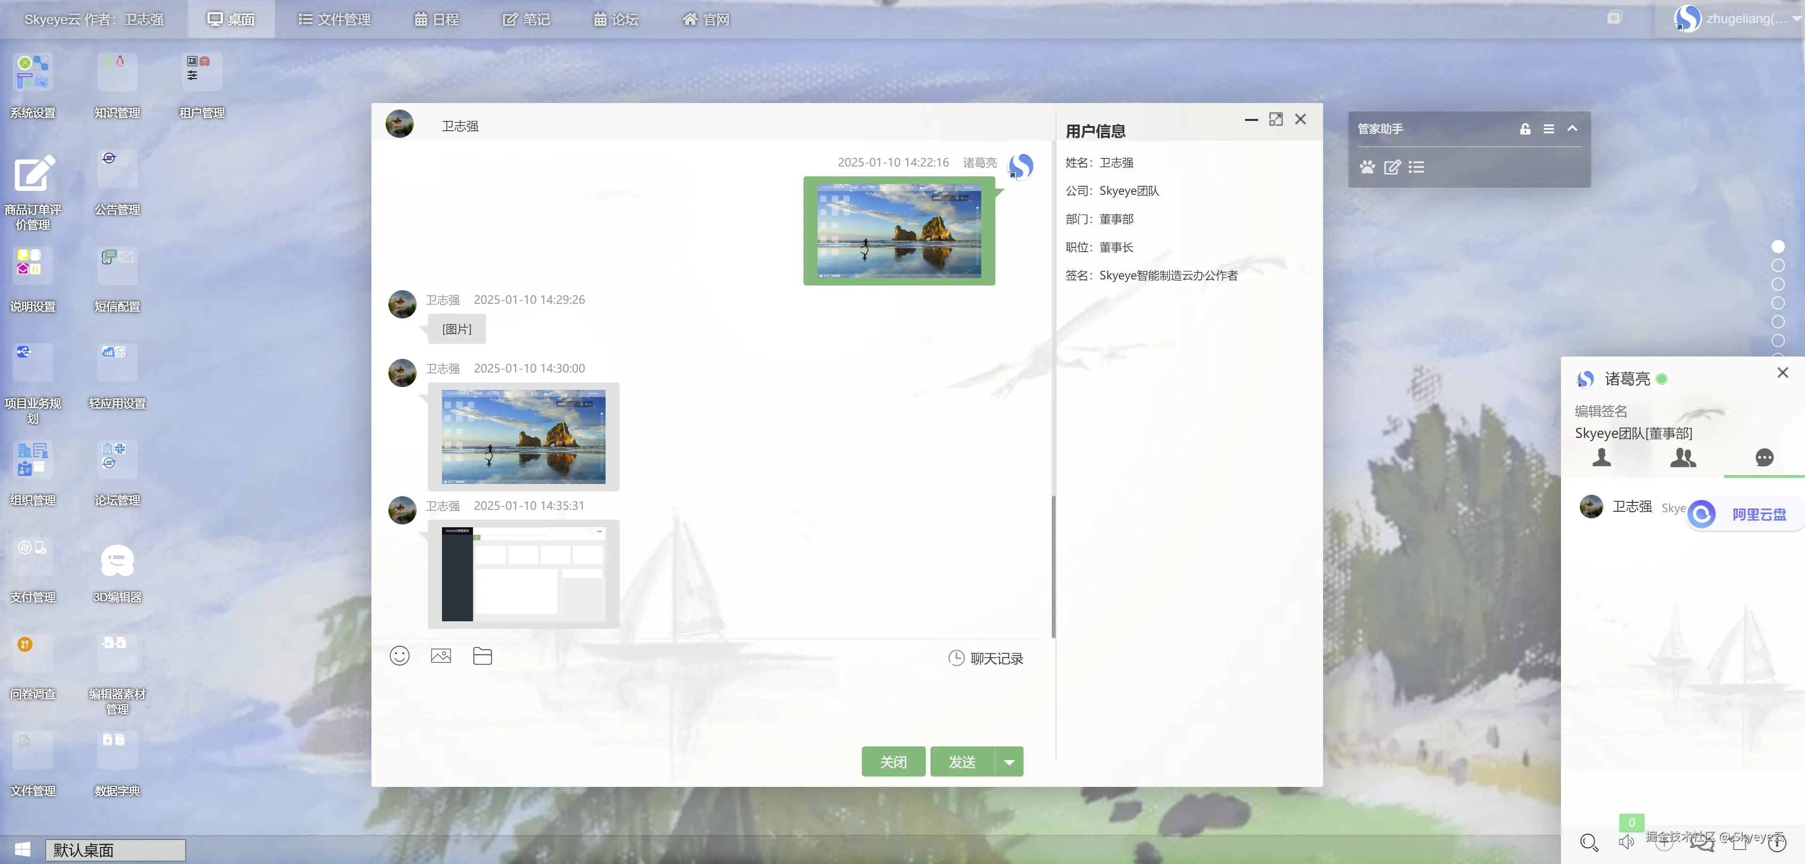Select the second desktop page indicator circle
This screenshot has height=864, width=1805.
(x=1778, y=266)
